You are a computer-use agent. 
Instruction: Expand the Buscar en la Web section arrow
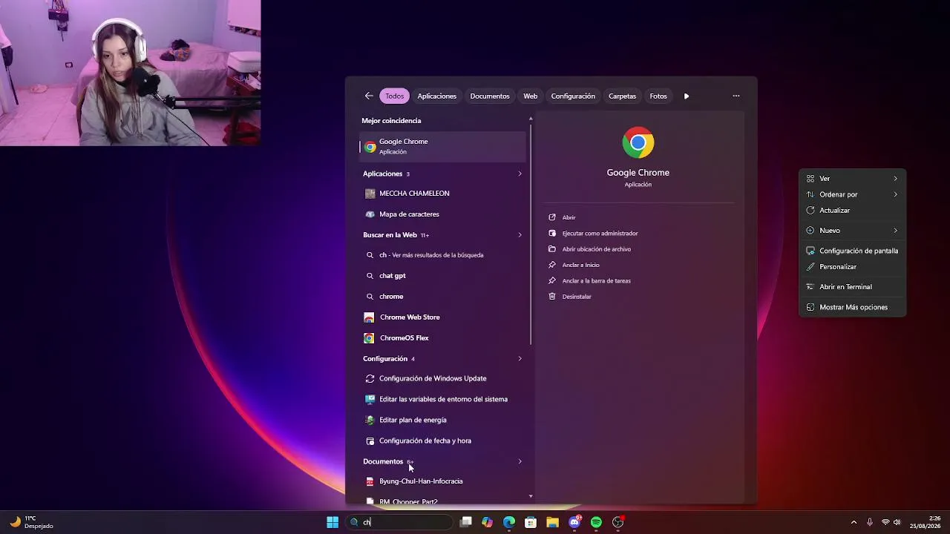[x=520, y=235]
